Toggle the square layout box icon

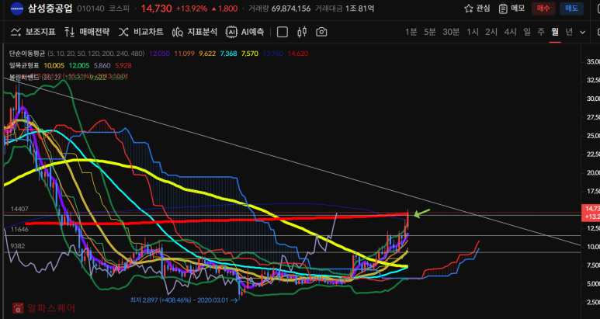283,32
